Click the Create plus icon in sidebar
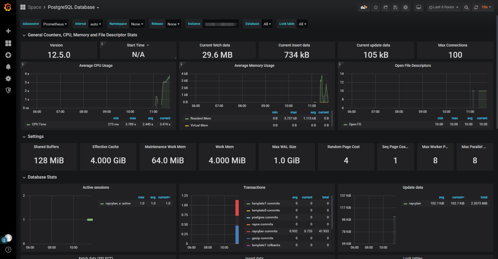Image resolution: width=498 pixels, height=259 pixels. click(x=8, y=31)
